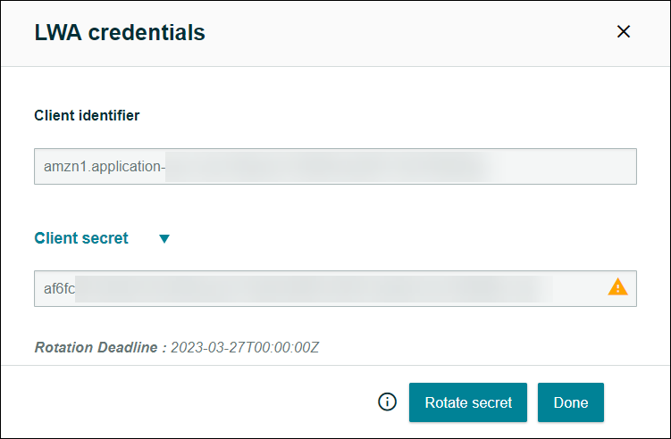Click the blurred portion of Client secret
Viewport: 671px width, 439px height.
click(x=313, y=288)
